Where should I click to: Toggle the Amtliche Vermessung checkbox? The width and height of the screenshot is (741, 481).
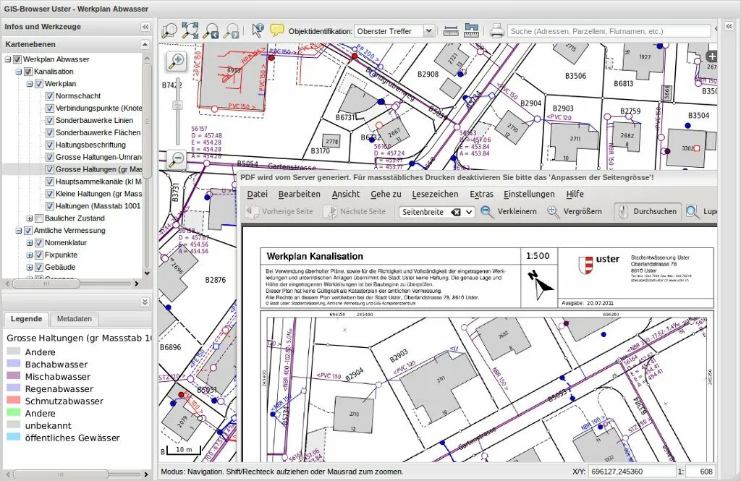tap(28, 231)
